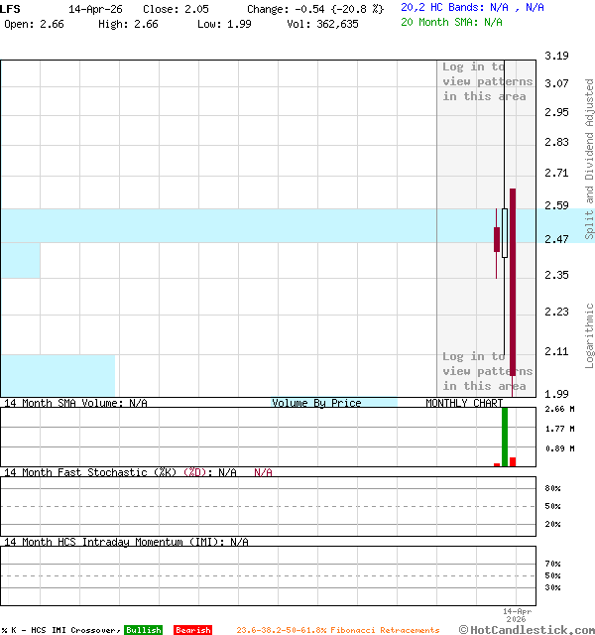
Task: Click the lower 'Log in to view patterns' text
Action: [x=487, y=371]
